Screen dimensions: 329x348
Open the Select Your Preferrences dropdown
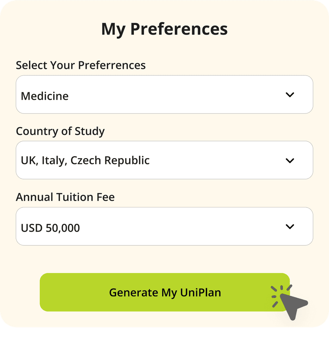tap(164, 95)
